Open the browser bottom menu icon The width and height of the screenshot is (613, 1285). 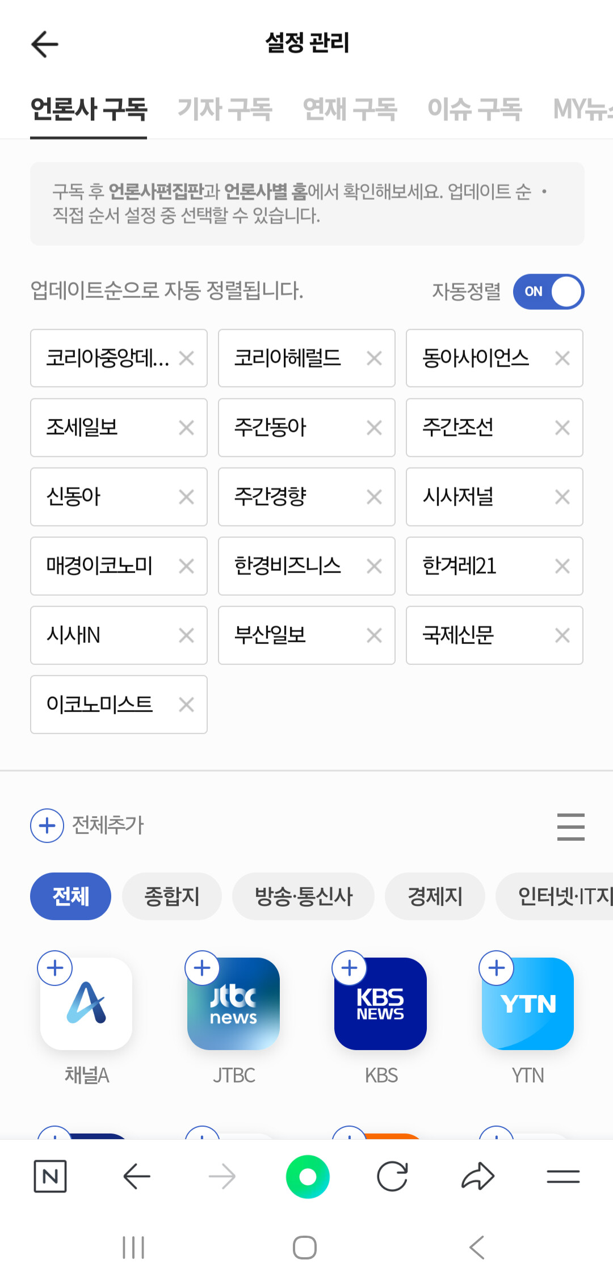click(x=563, y=1177)
